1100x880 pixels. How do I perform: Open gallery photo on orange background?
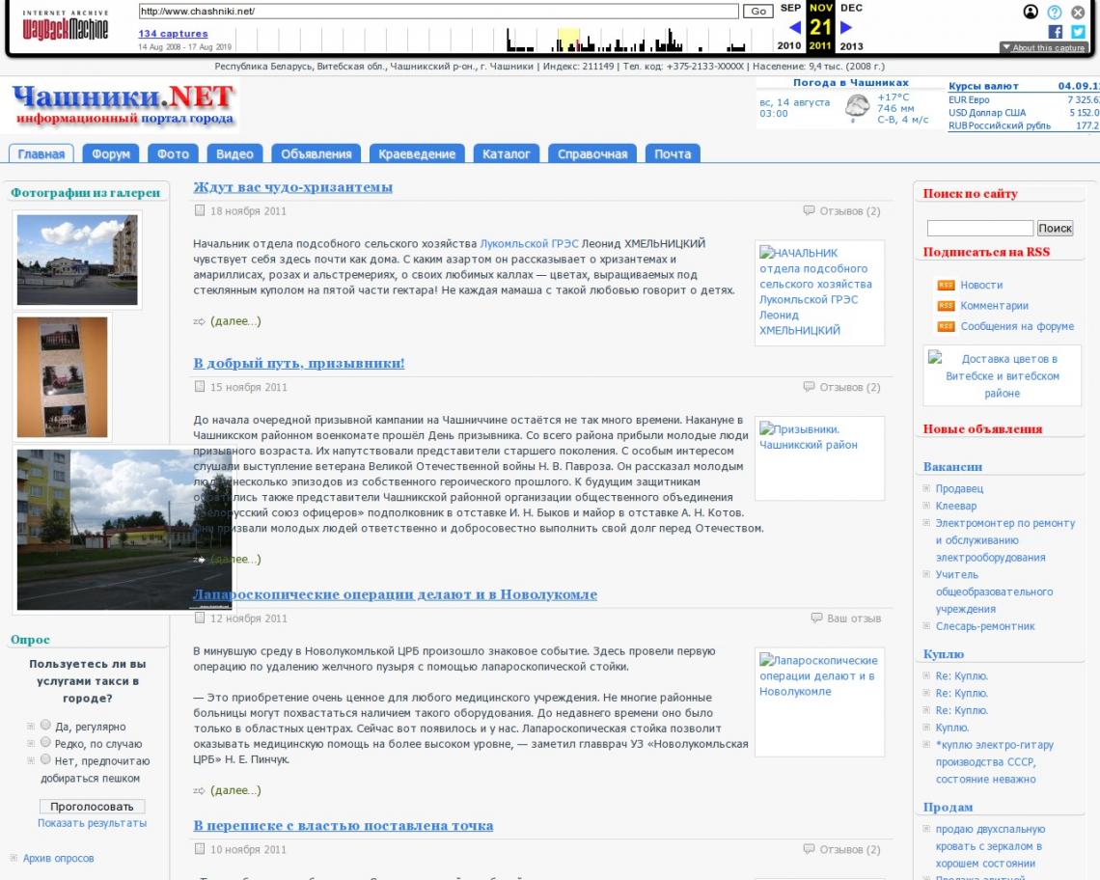click(x=62, y=377)
